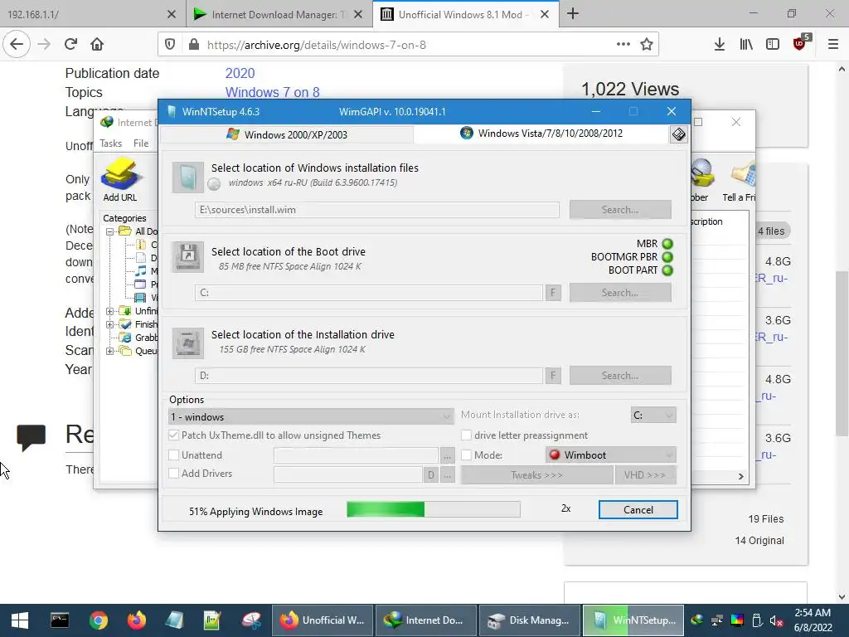849x637 pixels.
Task: Open Command Prompt taskbar icon
Action: pyautogui.click(x=60, y=620)
